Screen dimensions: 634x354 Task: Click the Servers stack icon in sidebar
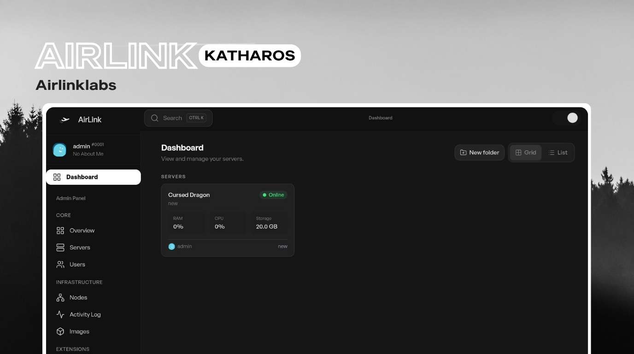click(60, 248)
